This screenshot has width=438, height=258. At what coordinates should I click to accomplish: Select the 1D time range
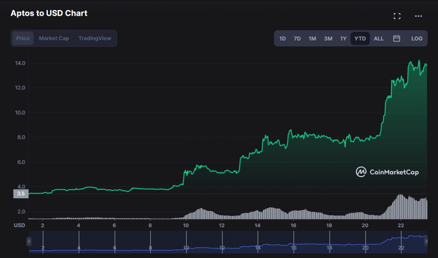282,39
